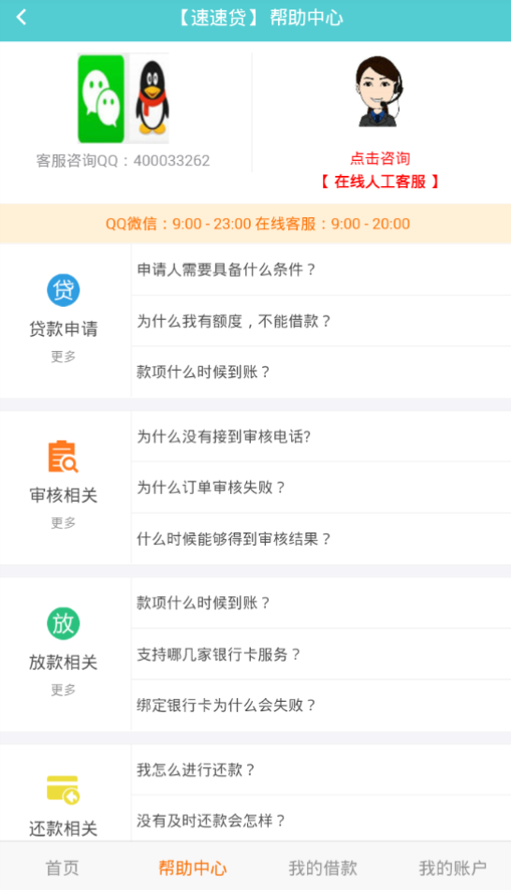The image size is (511, 890).
Task: Open the 我的借款 tab
Action: 323,868
